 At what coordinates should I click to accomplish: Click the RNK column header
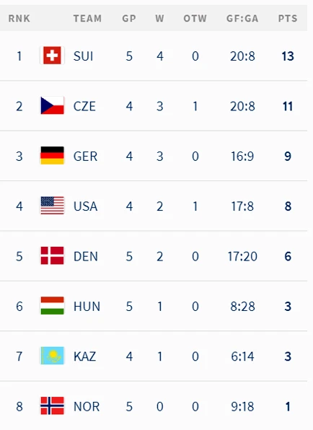(x=19, y=18)
